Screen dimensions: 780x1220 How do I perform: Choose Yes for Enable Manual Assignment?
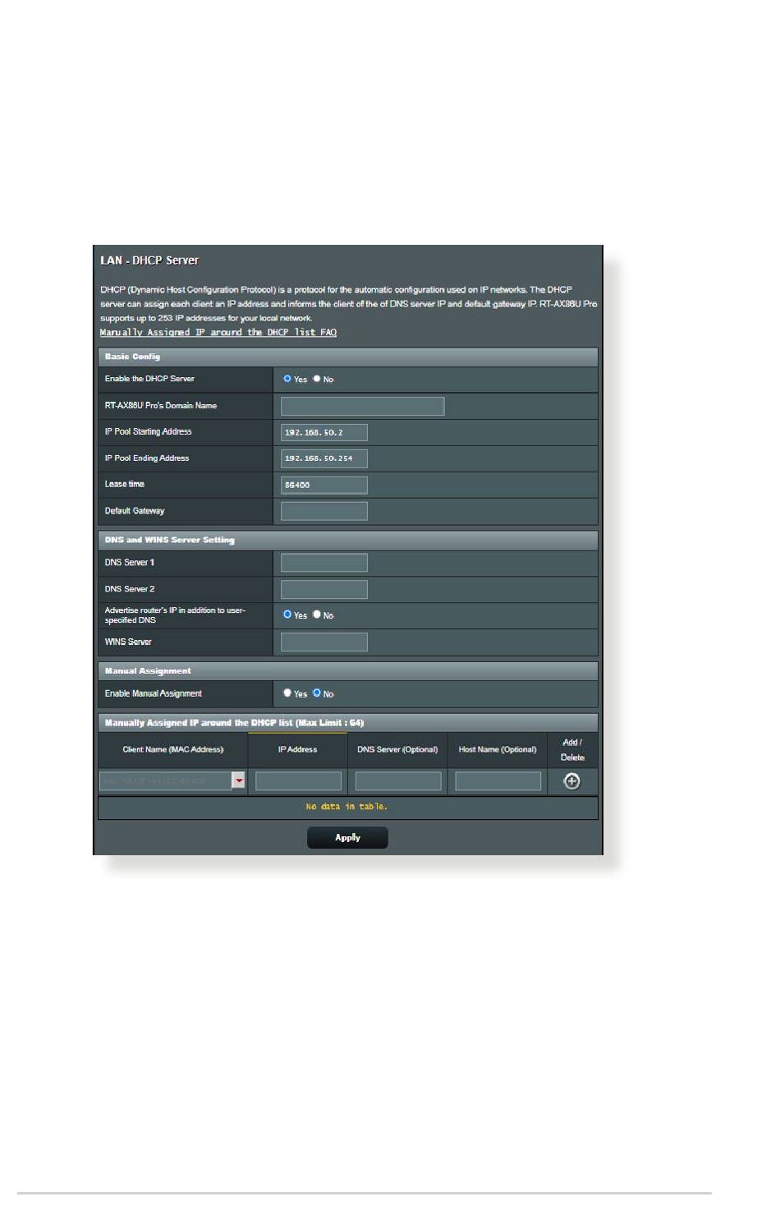[x=287, y=693]
